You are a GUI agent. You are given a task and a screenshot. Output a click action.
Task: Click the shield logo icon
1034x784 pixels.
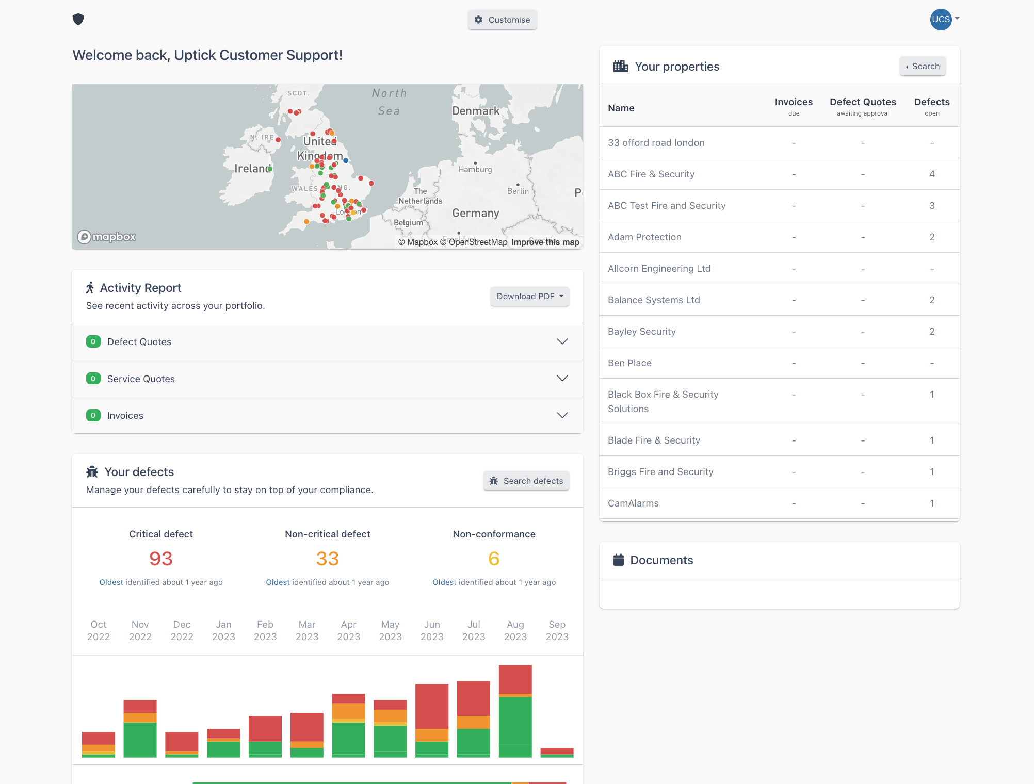coord(78,19)
